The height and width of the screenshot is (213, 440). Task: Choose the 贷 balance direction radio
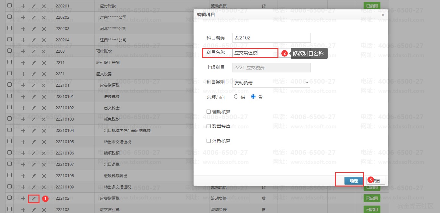[x=254, y=97]
